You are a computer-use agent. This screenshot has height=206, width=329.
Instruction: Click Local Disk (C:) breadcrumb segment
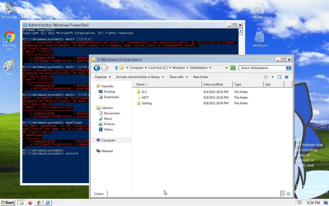click(x=158, y=68)
